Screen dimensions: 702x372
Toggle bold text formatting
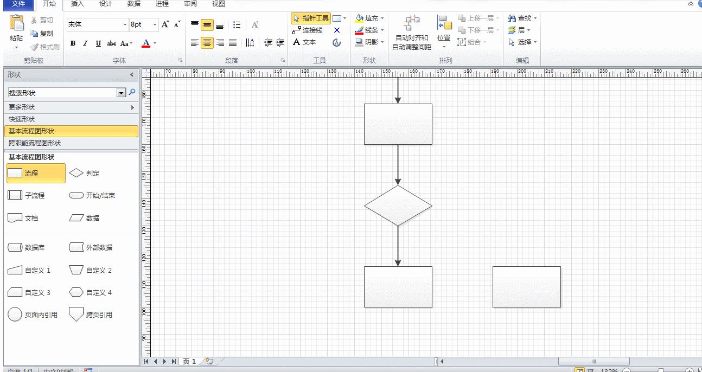click(73, 43)
